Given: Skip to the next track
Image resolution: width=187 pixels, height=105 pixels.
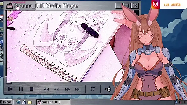Looking at the screenshot, I should coord(78,89).
